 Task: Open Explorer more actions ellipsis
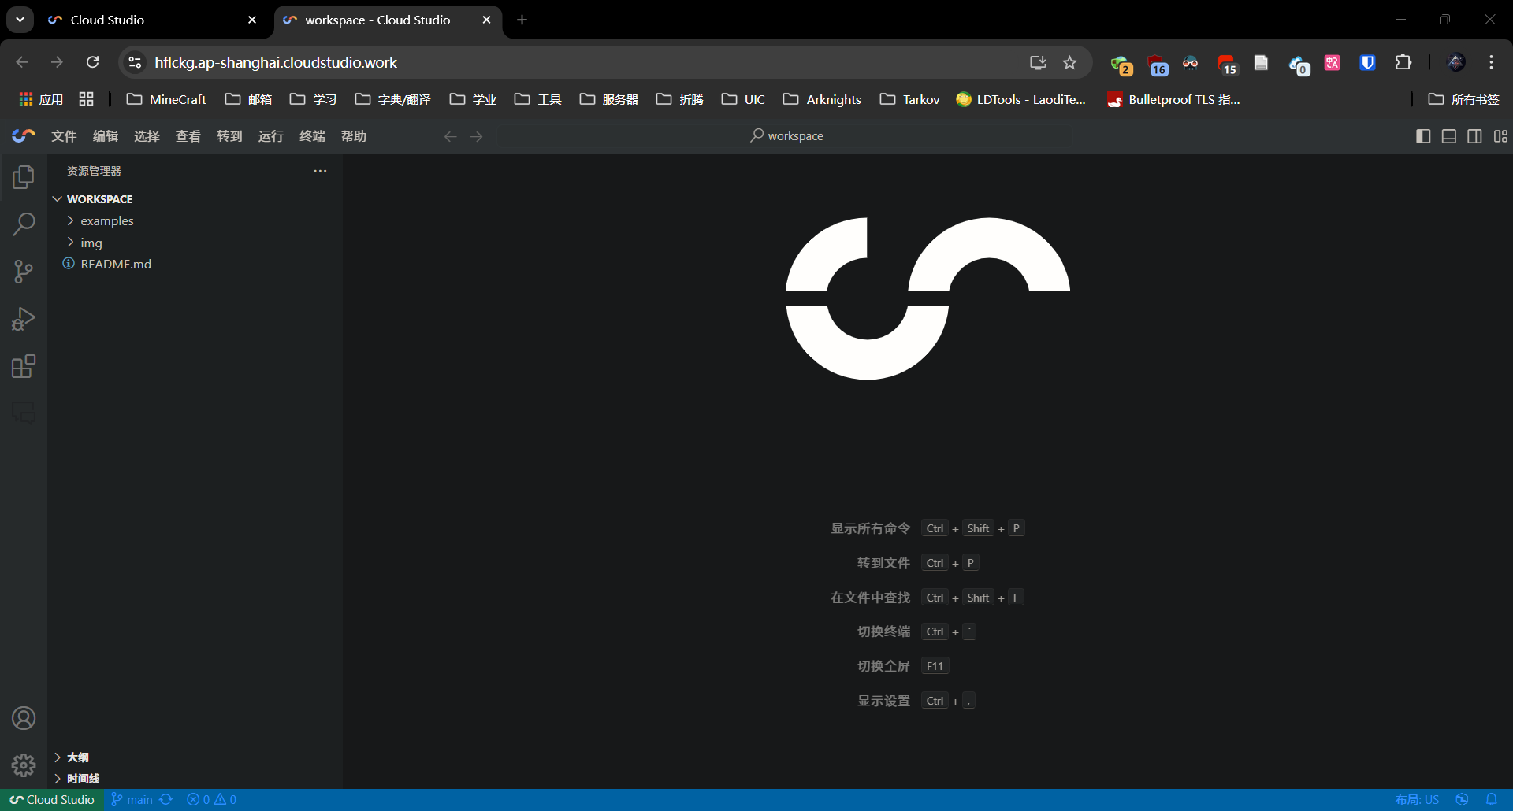(x=320, y=171)
